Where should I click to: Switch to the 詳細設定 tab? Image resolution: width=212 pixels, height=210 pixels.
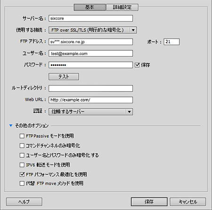pos(122,7)
